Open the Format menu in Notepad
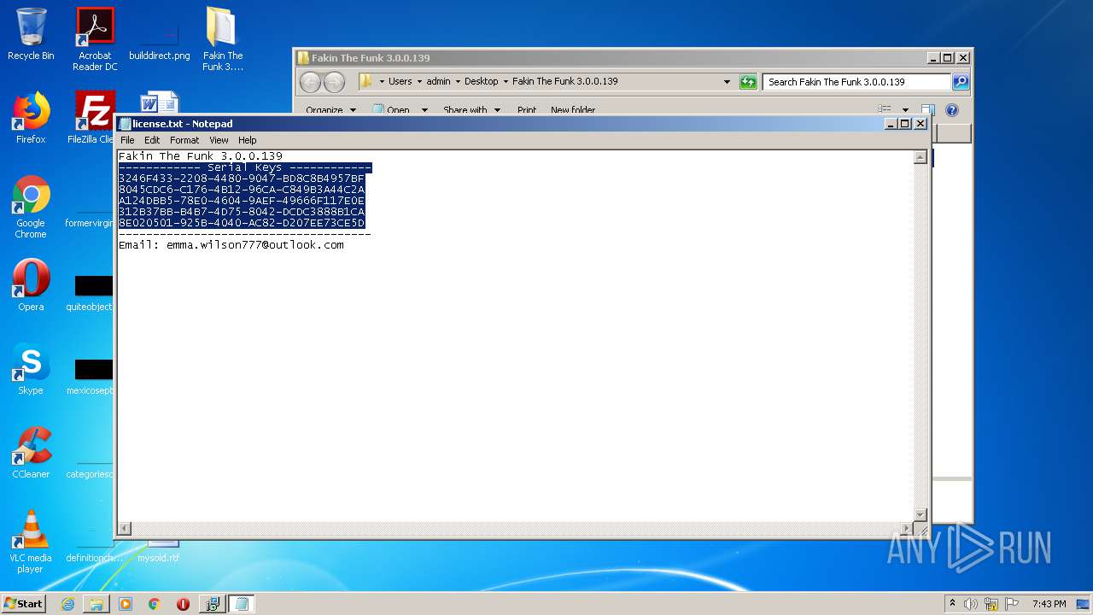 184,140
